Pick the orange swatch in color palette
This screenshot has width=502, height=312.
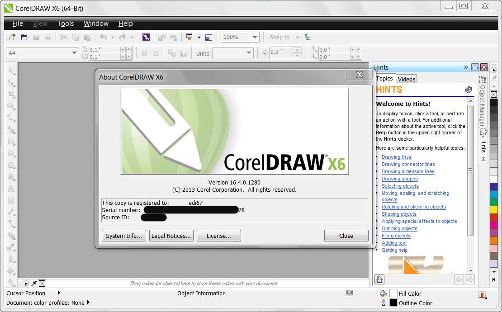pos(494,240)
